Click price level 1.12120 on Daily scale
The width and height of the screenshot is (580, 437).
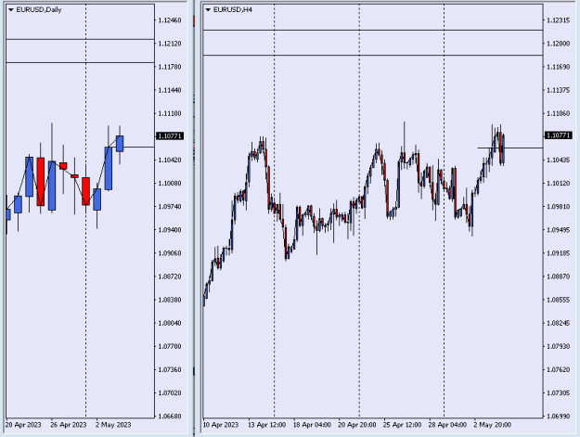click(x=170, y=44)
